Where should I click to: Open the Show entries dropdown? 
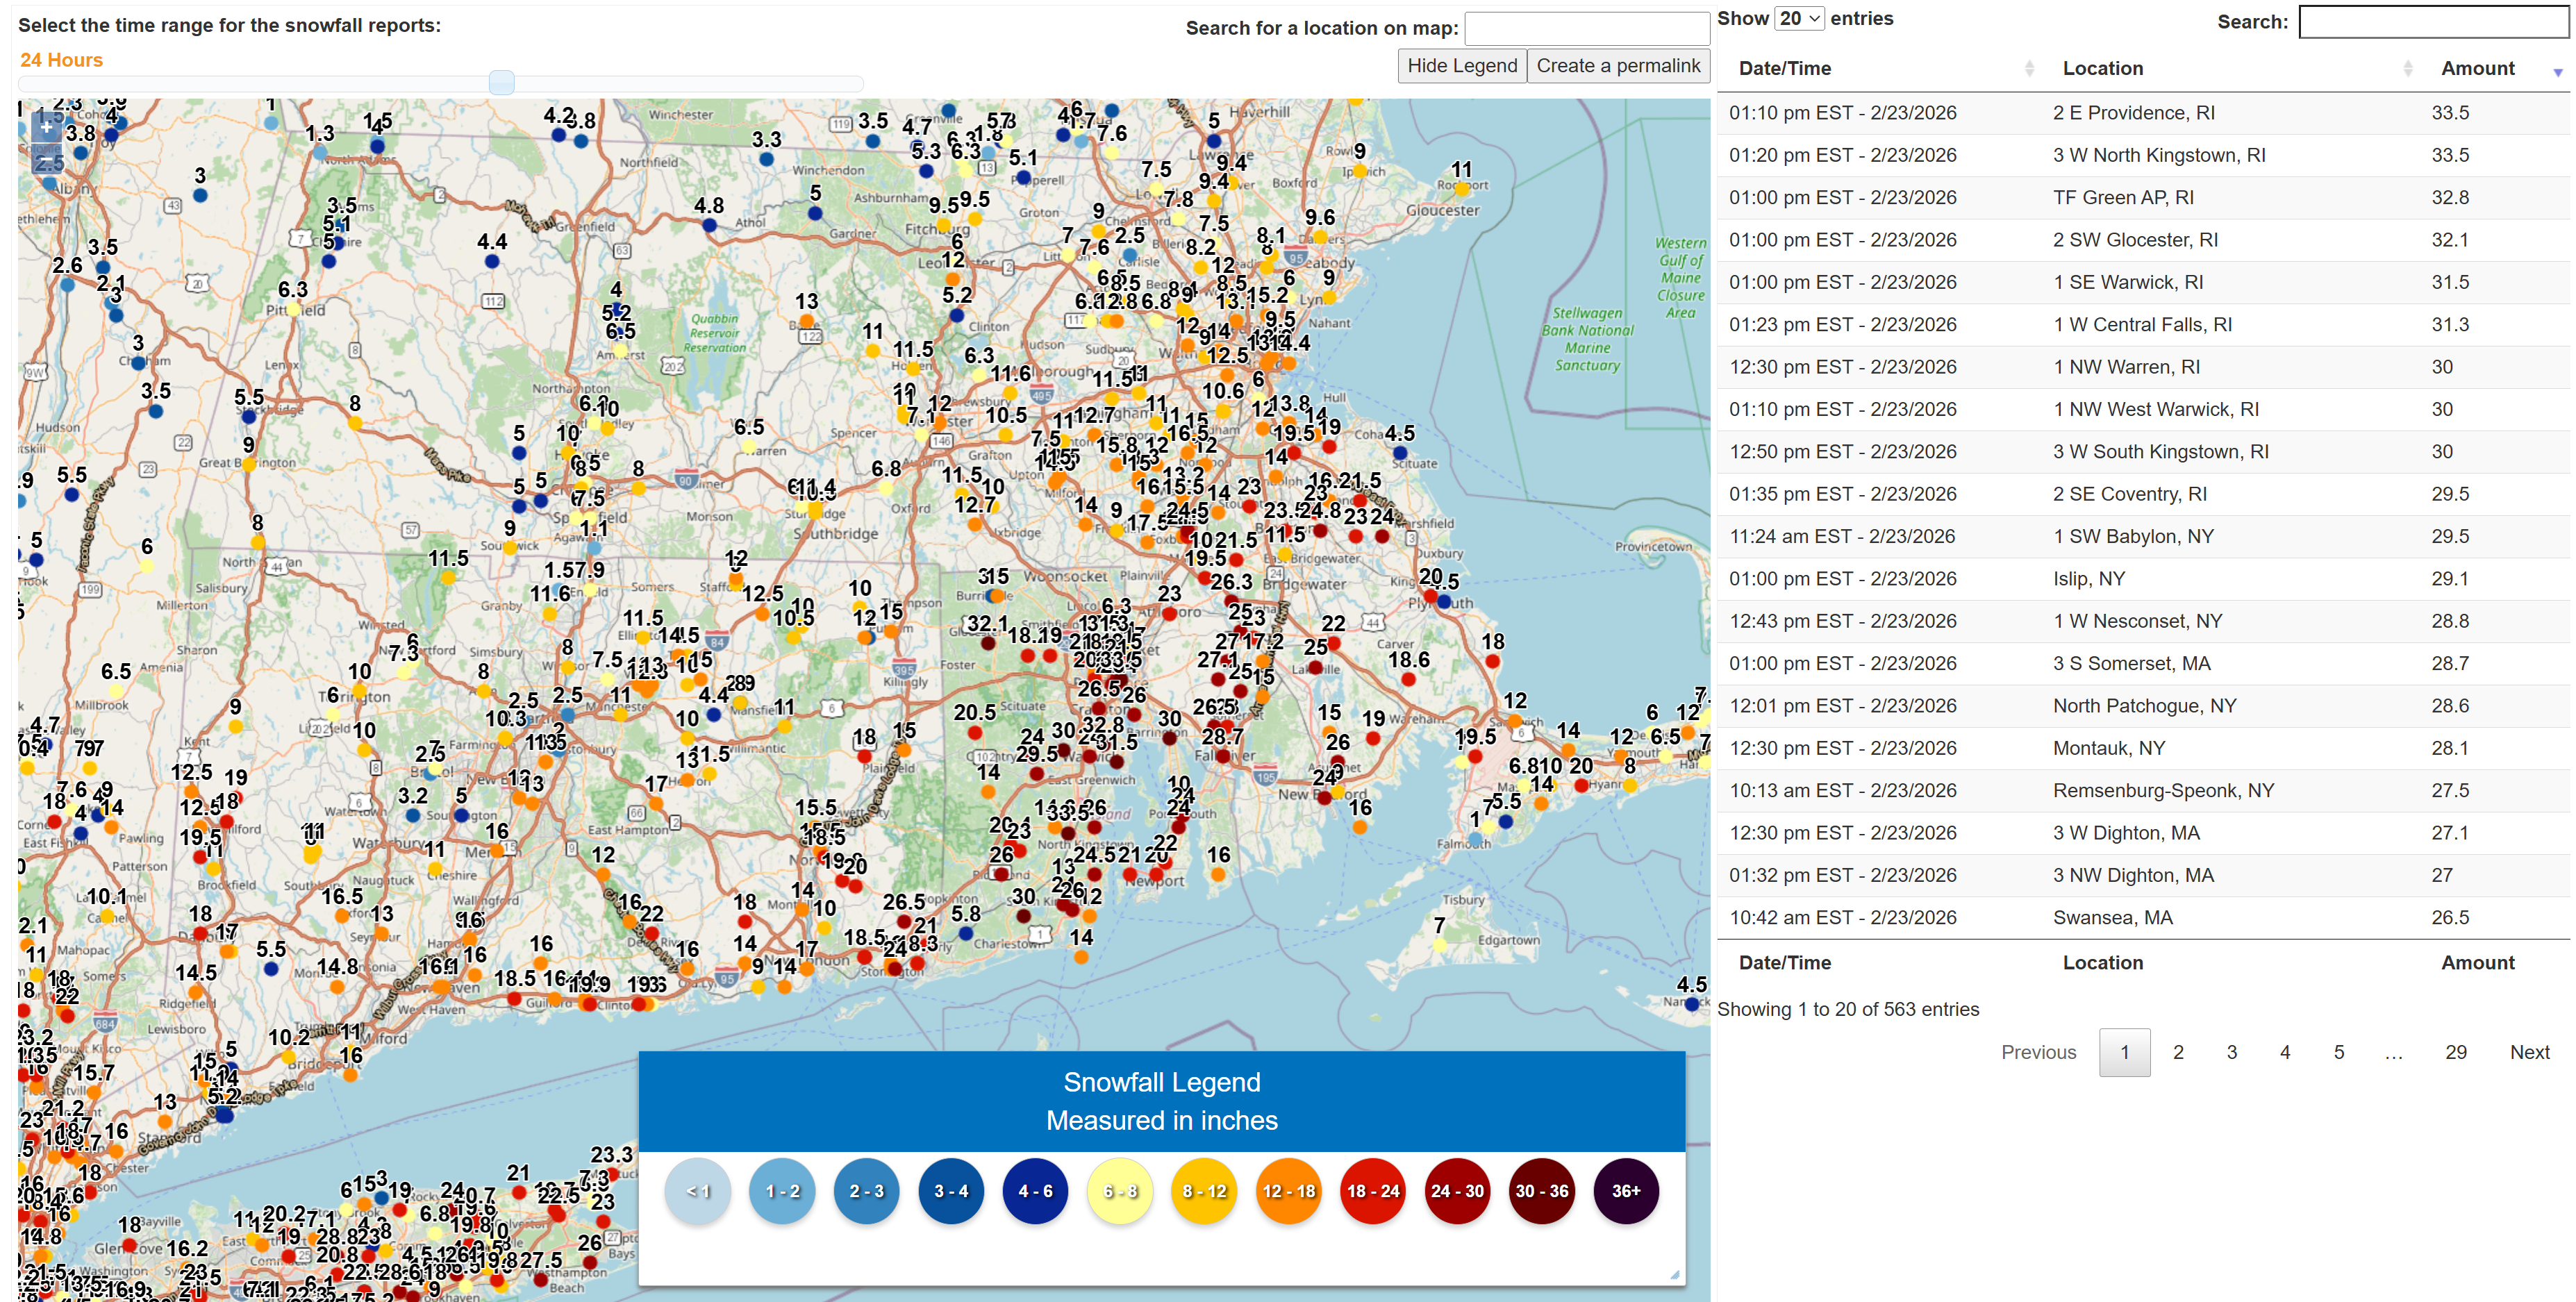pos(1799,18)
